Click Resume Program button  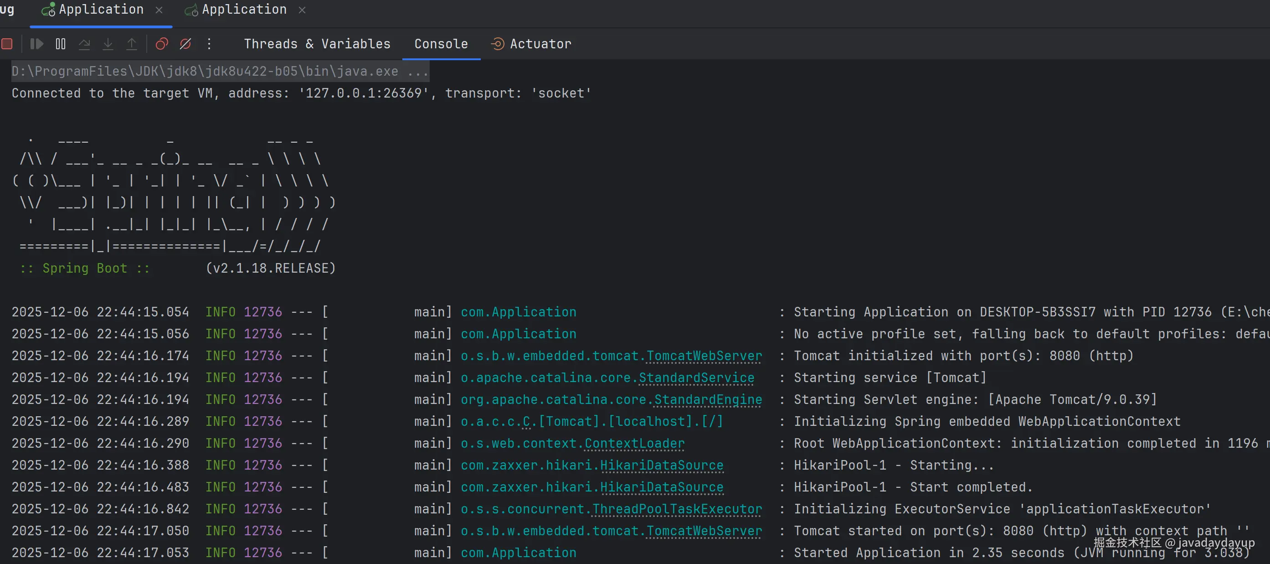click(36, 44)
